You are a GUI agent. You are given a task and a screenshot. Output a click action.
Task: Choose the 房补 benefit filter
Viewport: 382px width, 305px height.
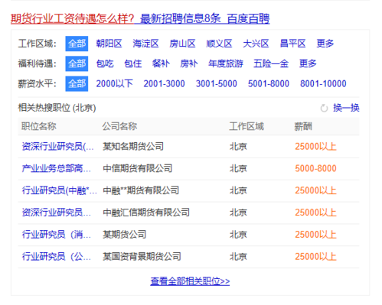189,63
